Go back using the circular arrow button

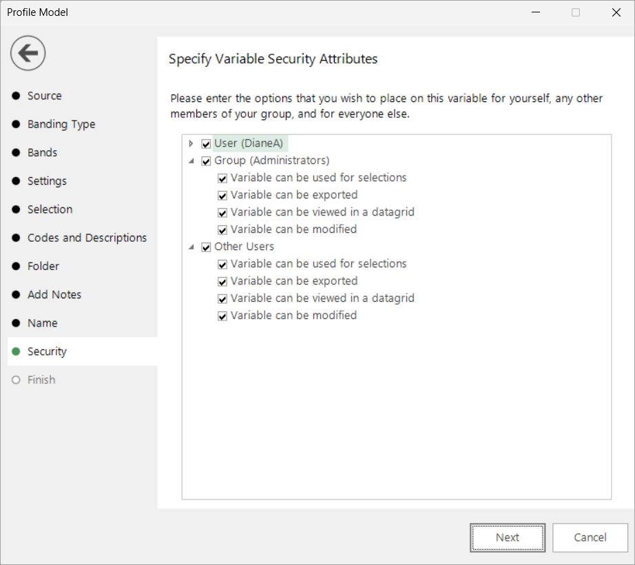(28, 53)
